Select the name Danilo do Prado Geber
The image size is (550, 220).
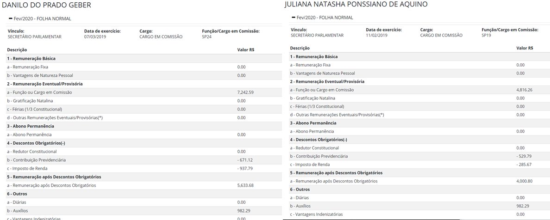click(x=46, y=5)
